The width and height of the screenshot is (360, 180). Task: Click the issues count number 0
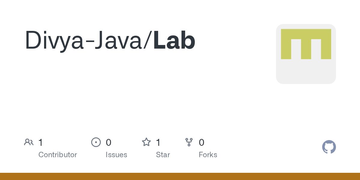[x=109, y=142]
